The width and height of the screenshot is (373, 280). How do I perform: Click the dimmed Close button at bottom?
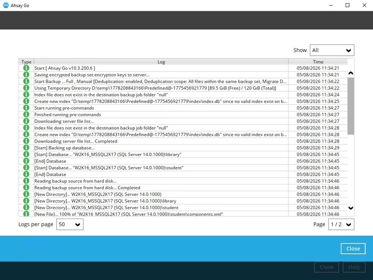(x=326, y=267)
